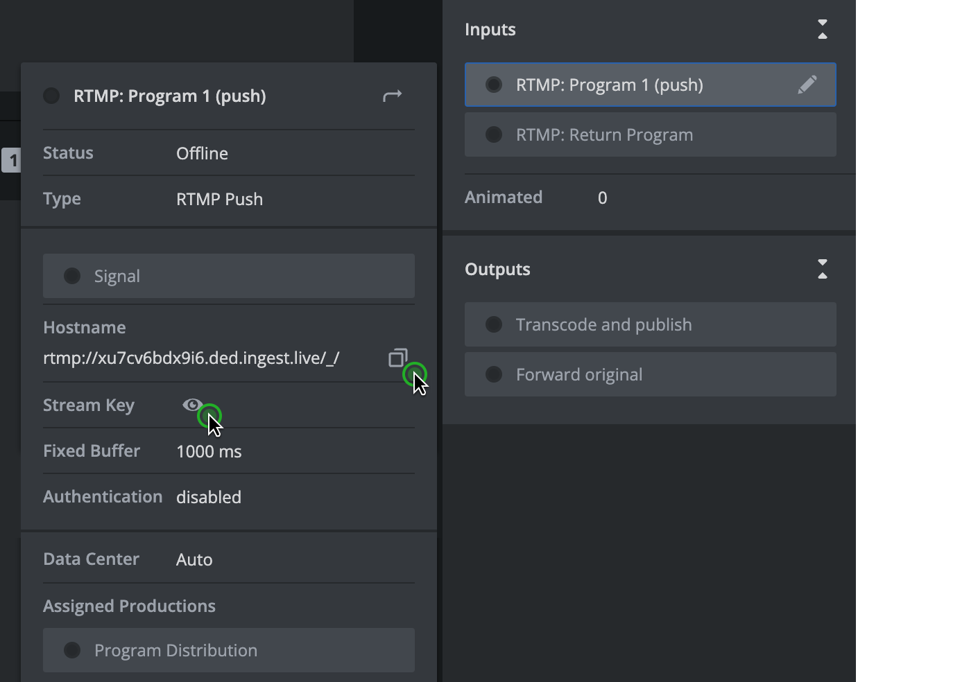Click the status dot in the Program 1 input row

tap(493, 85)
